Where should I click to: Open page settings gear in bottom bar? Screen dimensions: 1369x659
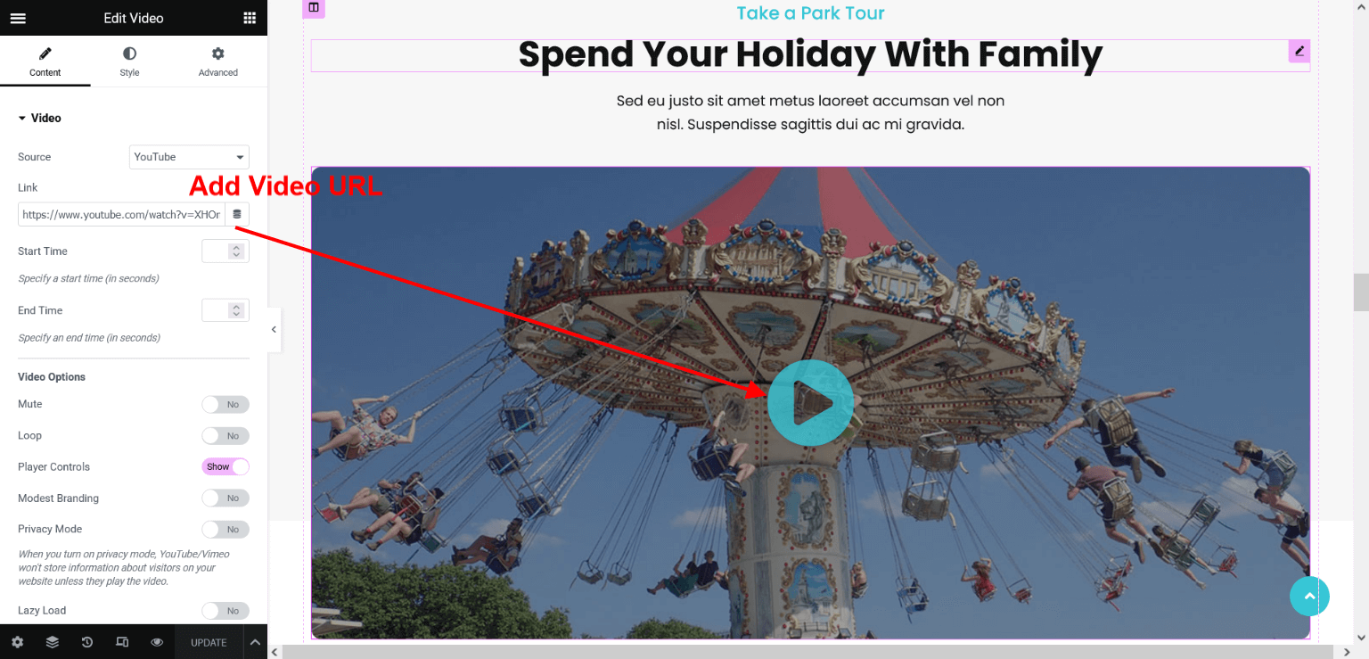(x=18, y=642)
